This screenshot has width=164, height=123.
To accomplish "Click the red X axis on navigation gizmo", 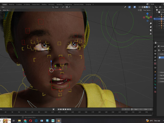I will tap(151, 17).
